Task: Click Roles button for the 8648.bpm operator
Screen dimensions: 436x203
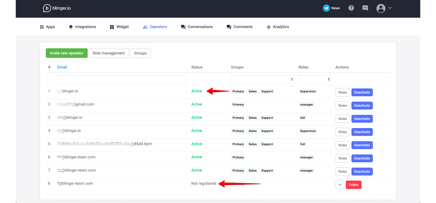Action: (343, 145)
